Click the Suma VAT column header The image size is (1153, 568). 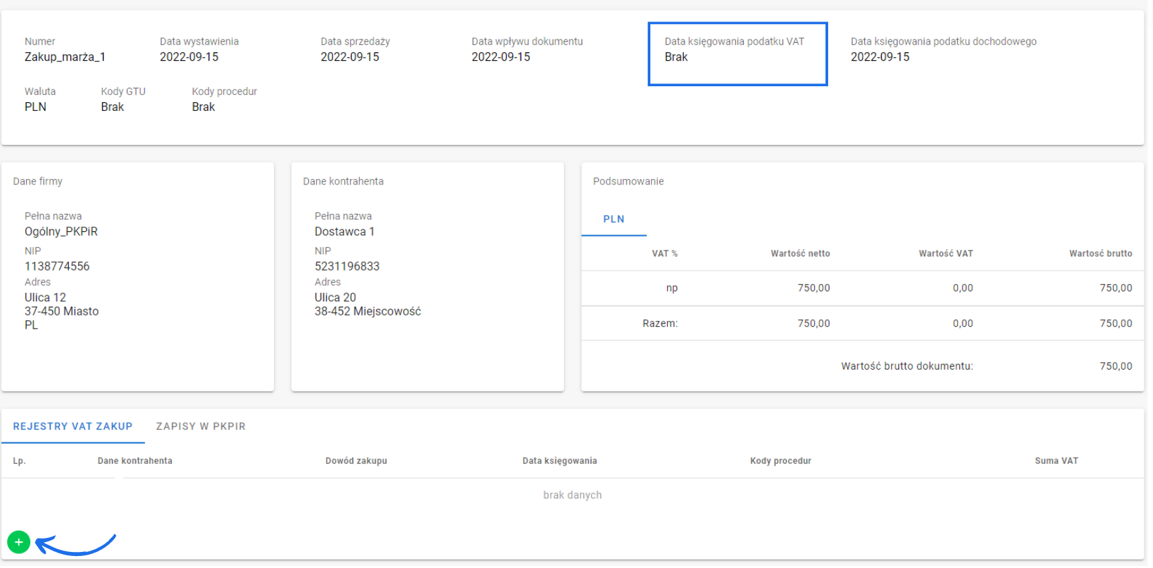[1056, 462]
